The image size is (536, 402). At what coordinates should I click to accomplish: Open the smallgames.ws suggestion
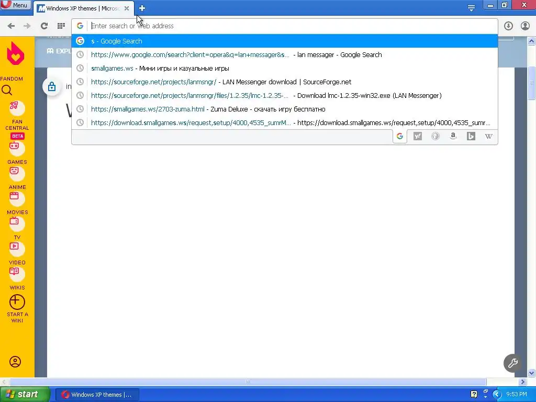tap(284, 69)
